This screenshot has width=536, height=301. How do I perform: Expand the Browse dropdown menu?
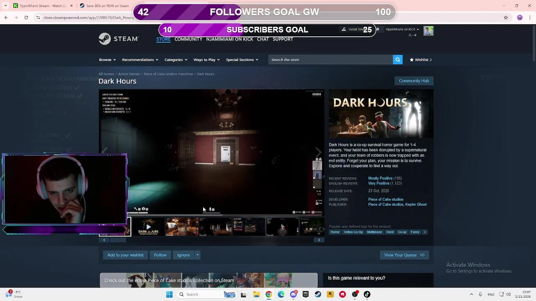108,60
